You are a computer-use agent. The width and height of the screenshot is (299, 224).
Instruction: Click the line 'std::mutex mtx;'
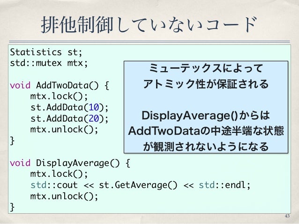coord(49,63)
